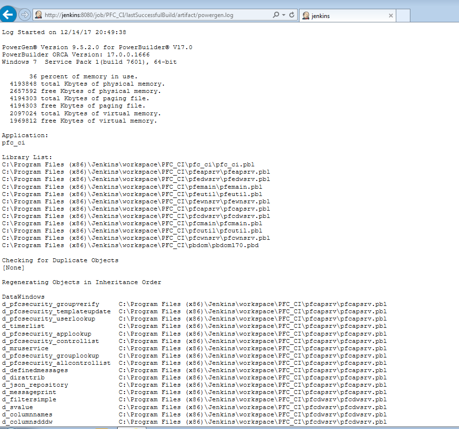Click the pfeapsrv.pbl library path line

(136, 172)
